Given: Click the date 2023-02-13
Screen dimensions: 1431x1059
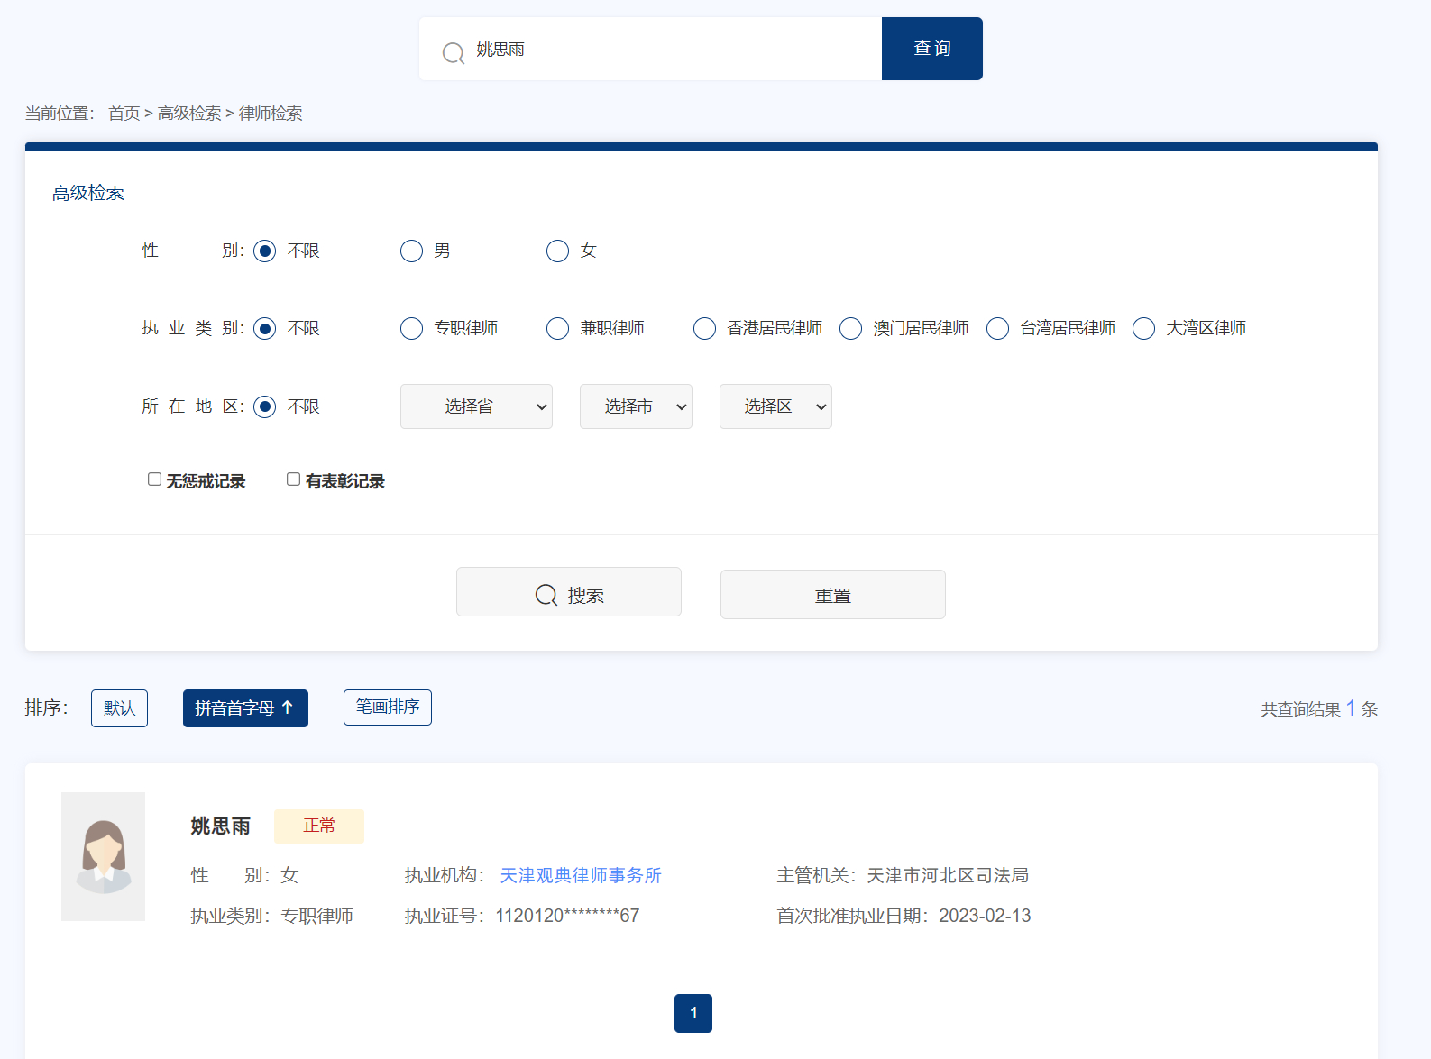Looking at the screenshot, I should tap(985, 917).
